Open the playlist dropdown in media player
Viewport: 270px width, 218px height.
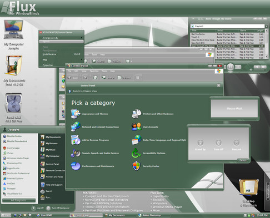(267, 26)
